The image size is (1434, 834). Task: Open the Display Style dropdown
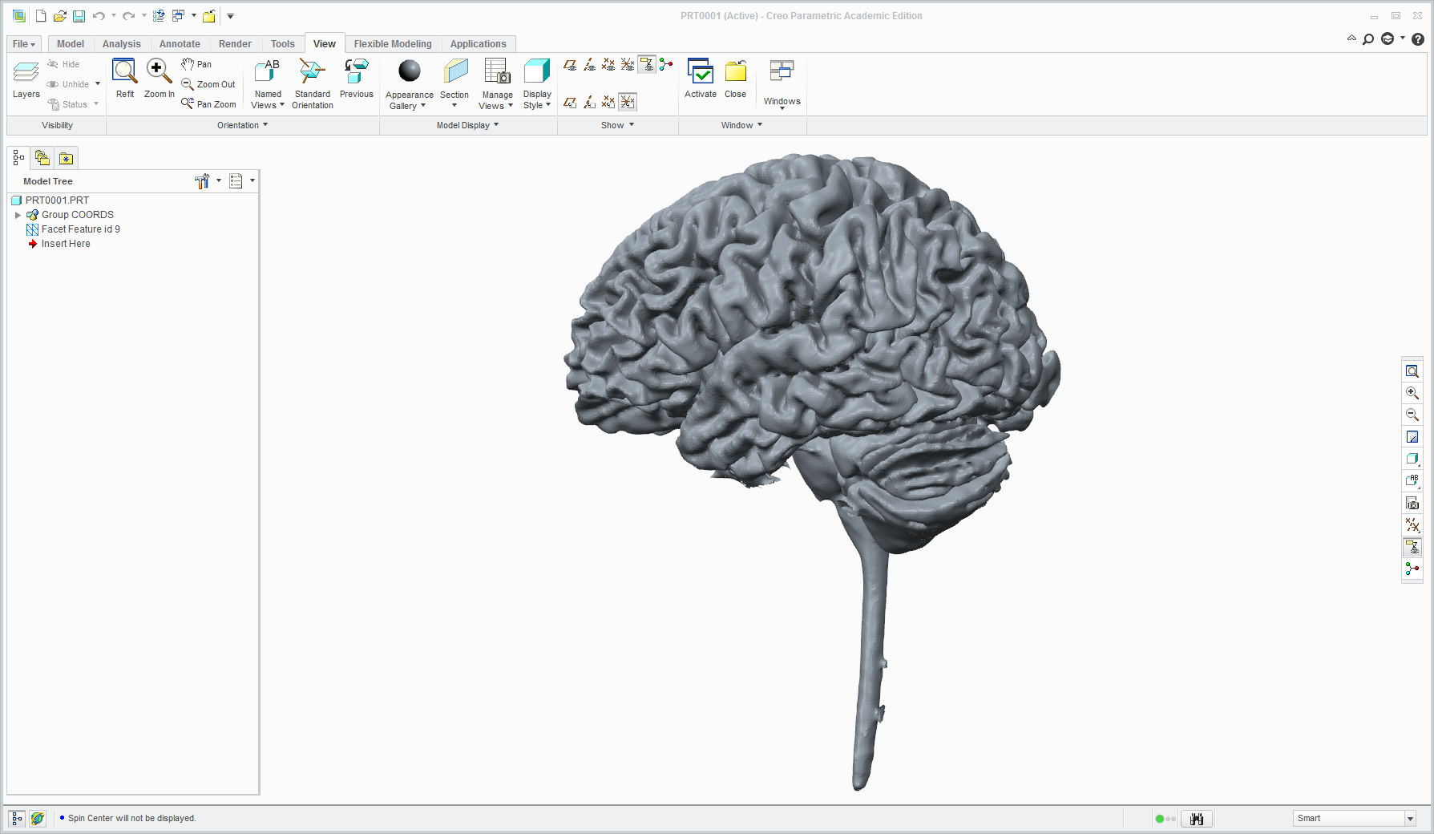click(537, 84)
